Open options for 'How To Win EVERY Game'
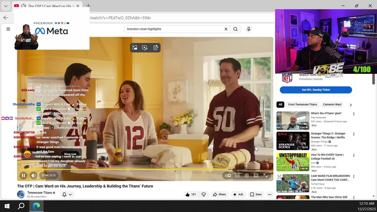The image size is (377, 212). (x=354, y=155)
